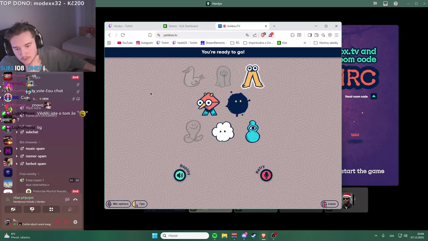Viewport: 428px width, 241px height.
Task: Open Mic options
Action: 118,204
